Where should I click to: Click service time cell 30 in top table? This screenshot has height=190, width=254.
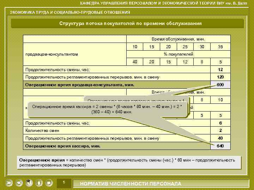point(202,47)
